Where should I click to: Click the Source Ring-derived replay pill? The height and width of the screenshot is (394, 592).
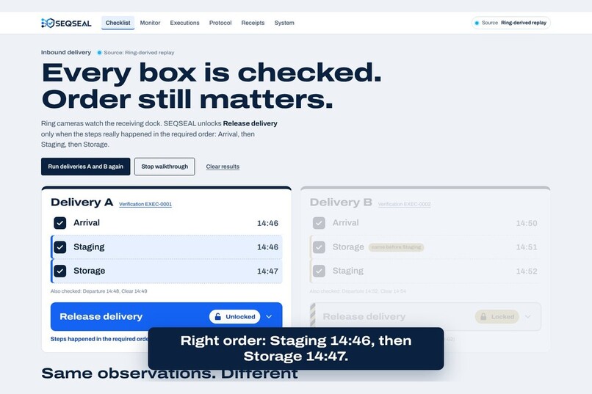pos(510,23)
